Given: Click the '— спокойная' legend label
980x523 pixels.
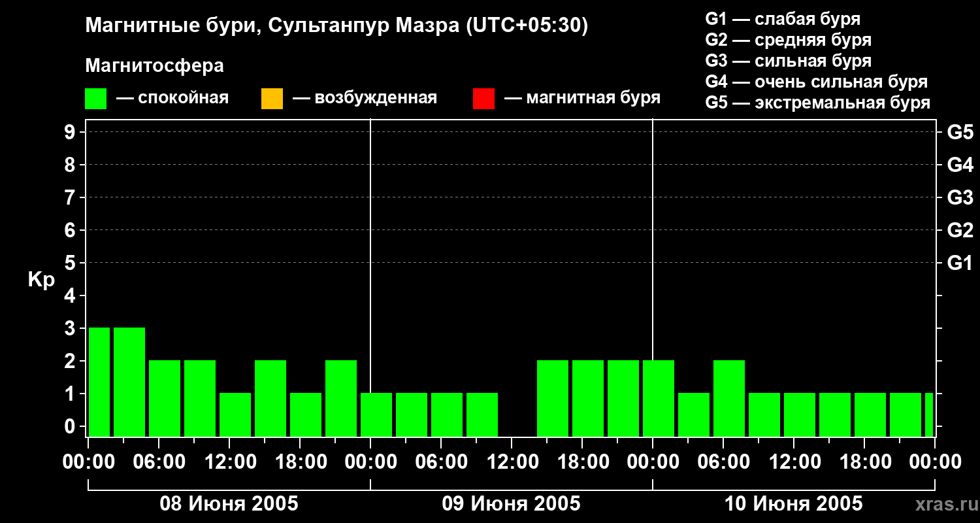Looking at the screenshot, I should (x=172, y=99).
